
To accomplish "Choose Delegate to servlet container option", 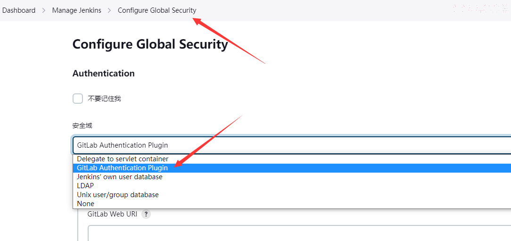I will 292,159.
